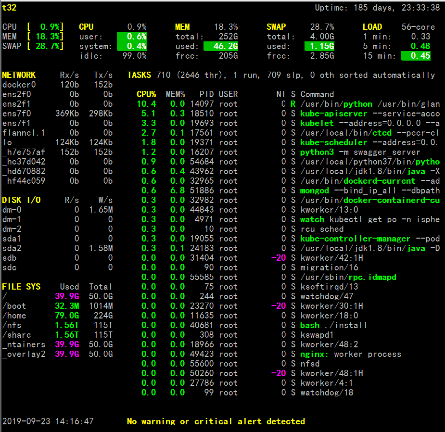Click the nfsd process command
The image size is (445, 432).
(x=310, y=364)
